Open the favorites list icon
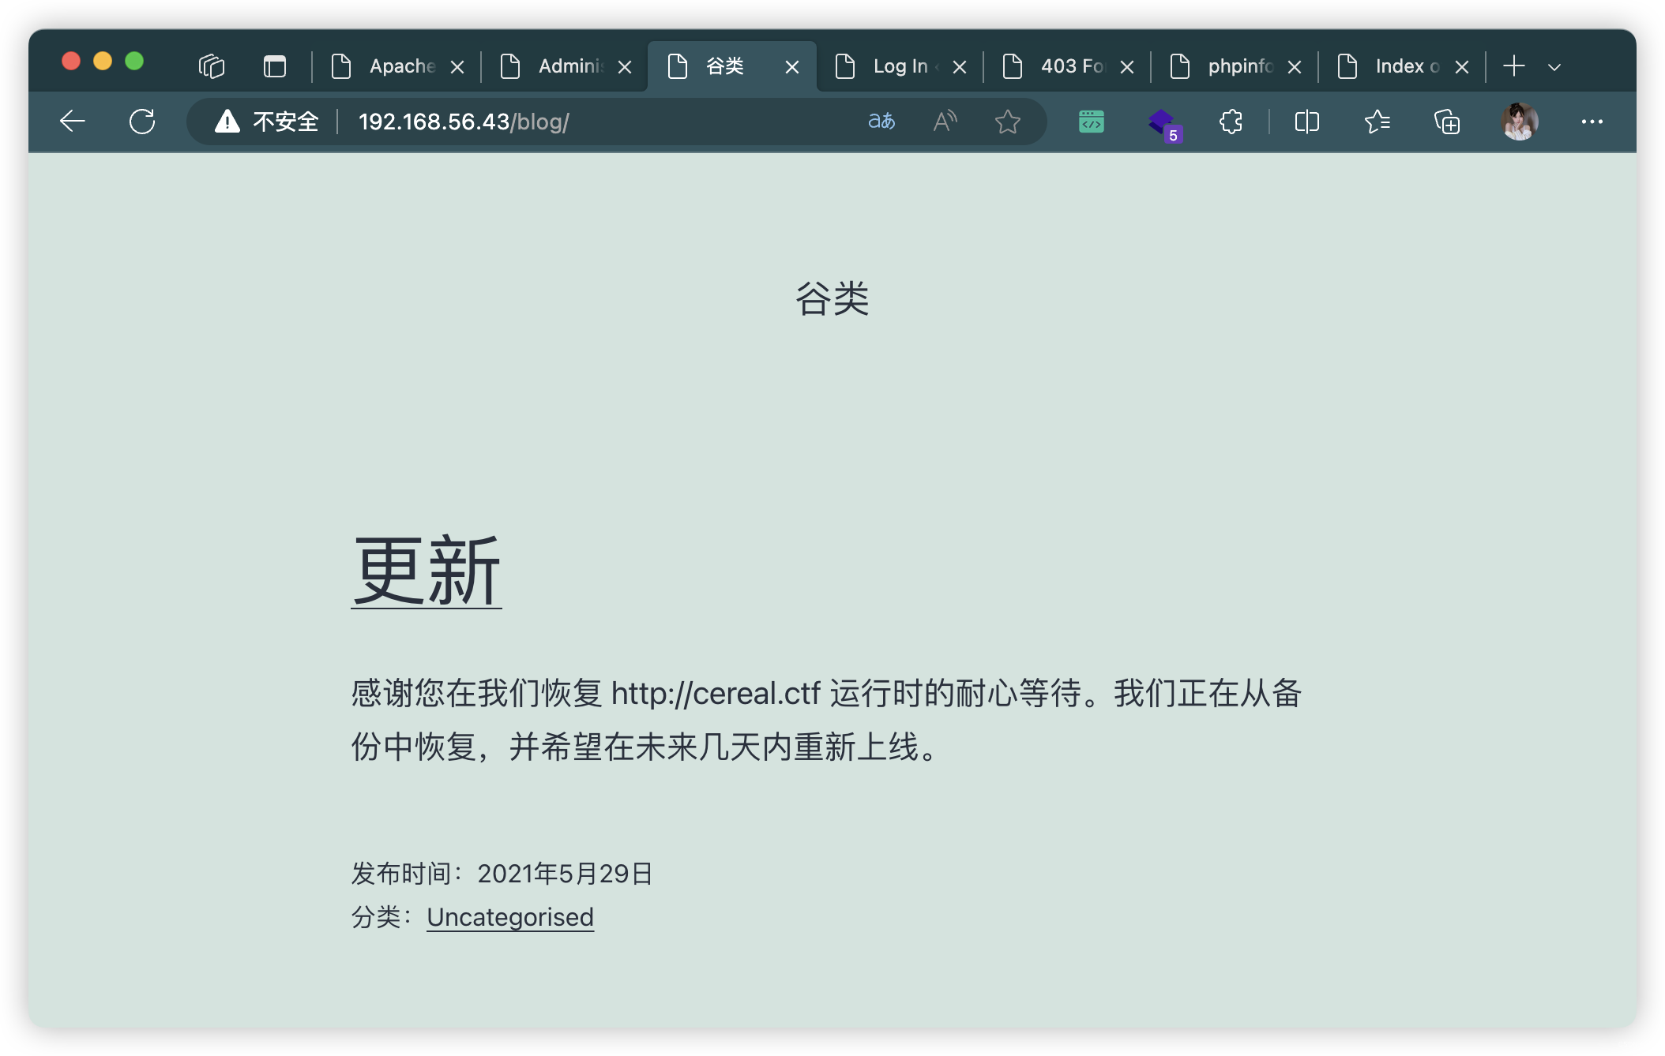1665x1056 pixels. point(1377,122)
